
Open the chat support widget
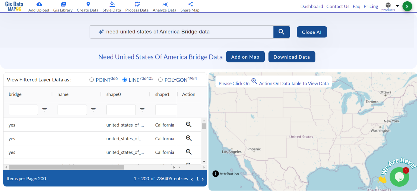[399, 177]
